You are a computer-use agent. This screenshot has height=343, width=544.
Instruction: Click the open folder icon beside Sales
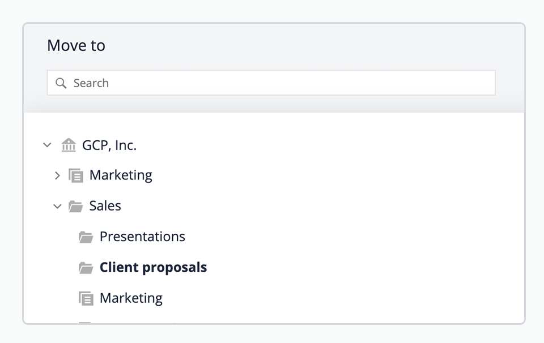pos(75,206)
